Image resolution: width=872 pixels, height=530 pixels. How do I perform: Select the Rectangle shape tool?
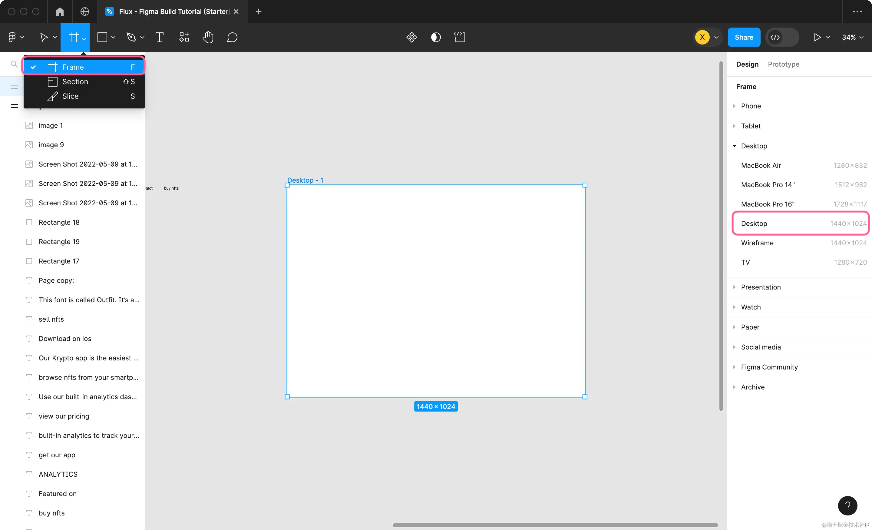pos(102,37)
